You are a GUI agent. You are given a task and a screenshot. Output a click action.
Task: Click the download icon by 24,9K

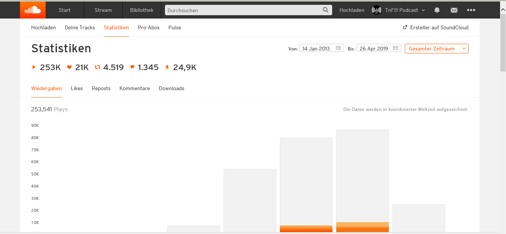(x=167, y=67)
